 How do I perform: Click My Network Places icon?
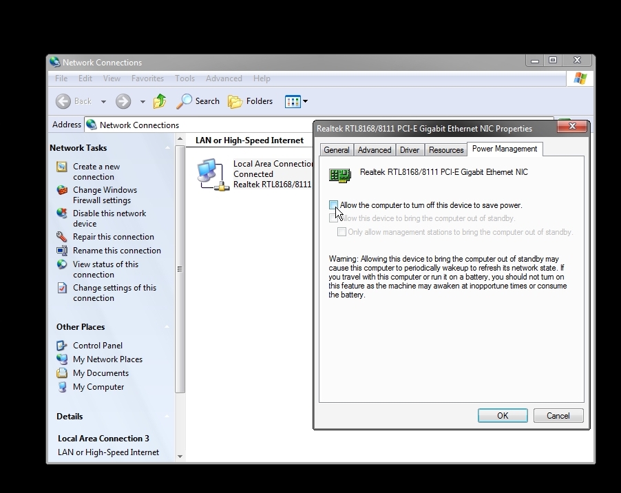[62, 359]
